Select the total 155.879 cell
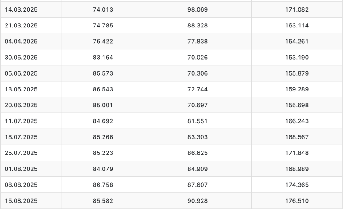The width and height of the screenshot is (344, 209). tap(297, 73)
